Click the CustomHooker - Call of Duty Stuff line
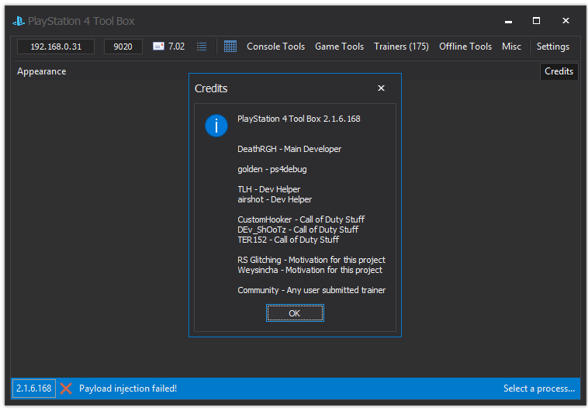The image size is (588, 411). pyautogui.click(x=301, y=219)
